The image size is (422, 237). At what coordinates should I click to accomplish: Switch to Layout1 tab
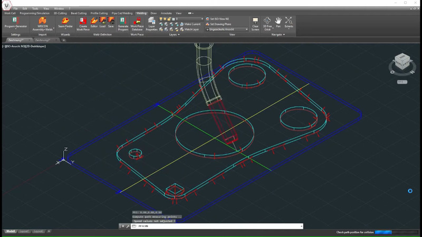point(24,231)
